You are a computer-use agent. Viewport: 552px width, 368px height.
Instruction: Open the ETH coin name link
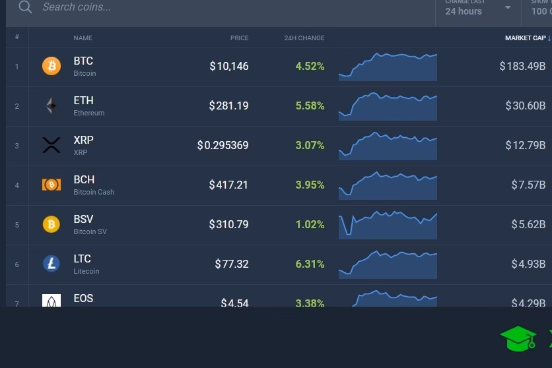pos(83,100)
